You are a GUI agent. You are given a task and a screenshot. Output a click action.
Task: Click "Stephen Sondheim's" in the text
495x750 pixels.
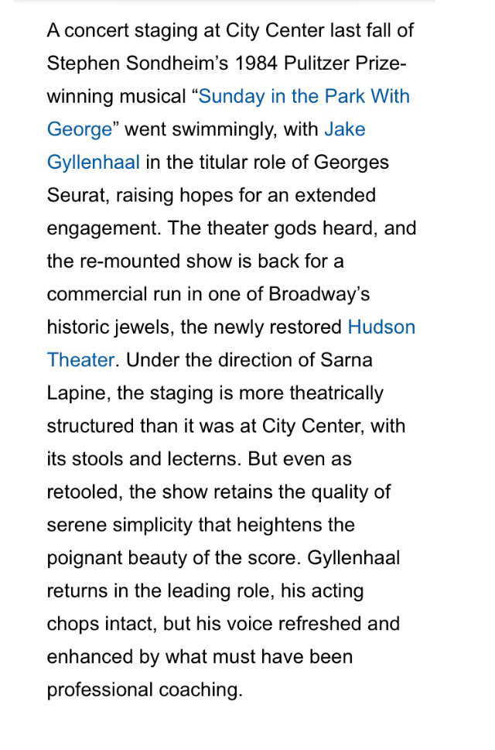pos(138,63)
